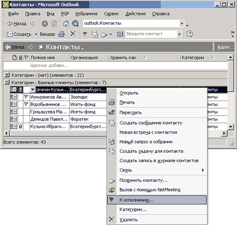This screenshot has height=225, width=237.
Task: Open the PGP menu
Action: [x=65, y=14]
